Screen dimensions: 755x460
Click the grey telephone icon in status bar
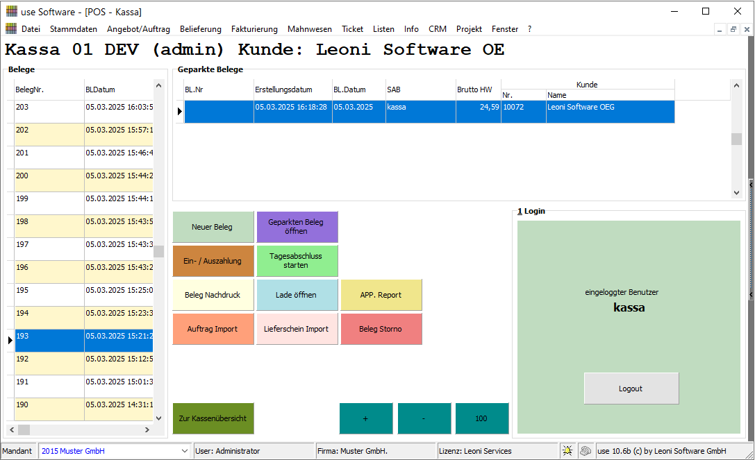pos(586,451)
